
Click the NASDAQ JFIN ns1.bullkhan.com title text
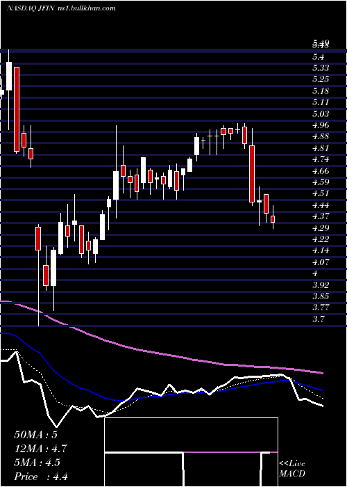(61, 8)
